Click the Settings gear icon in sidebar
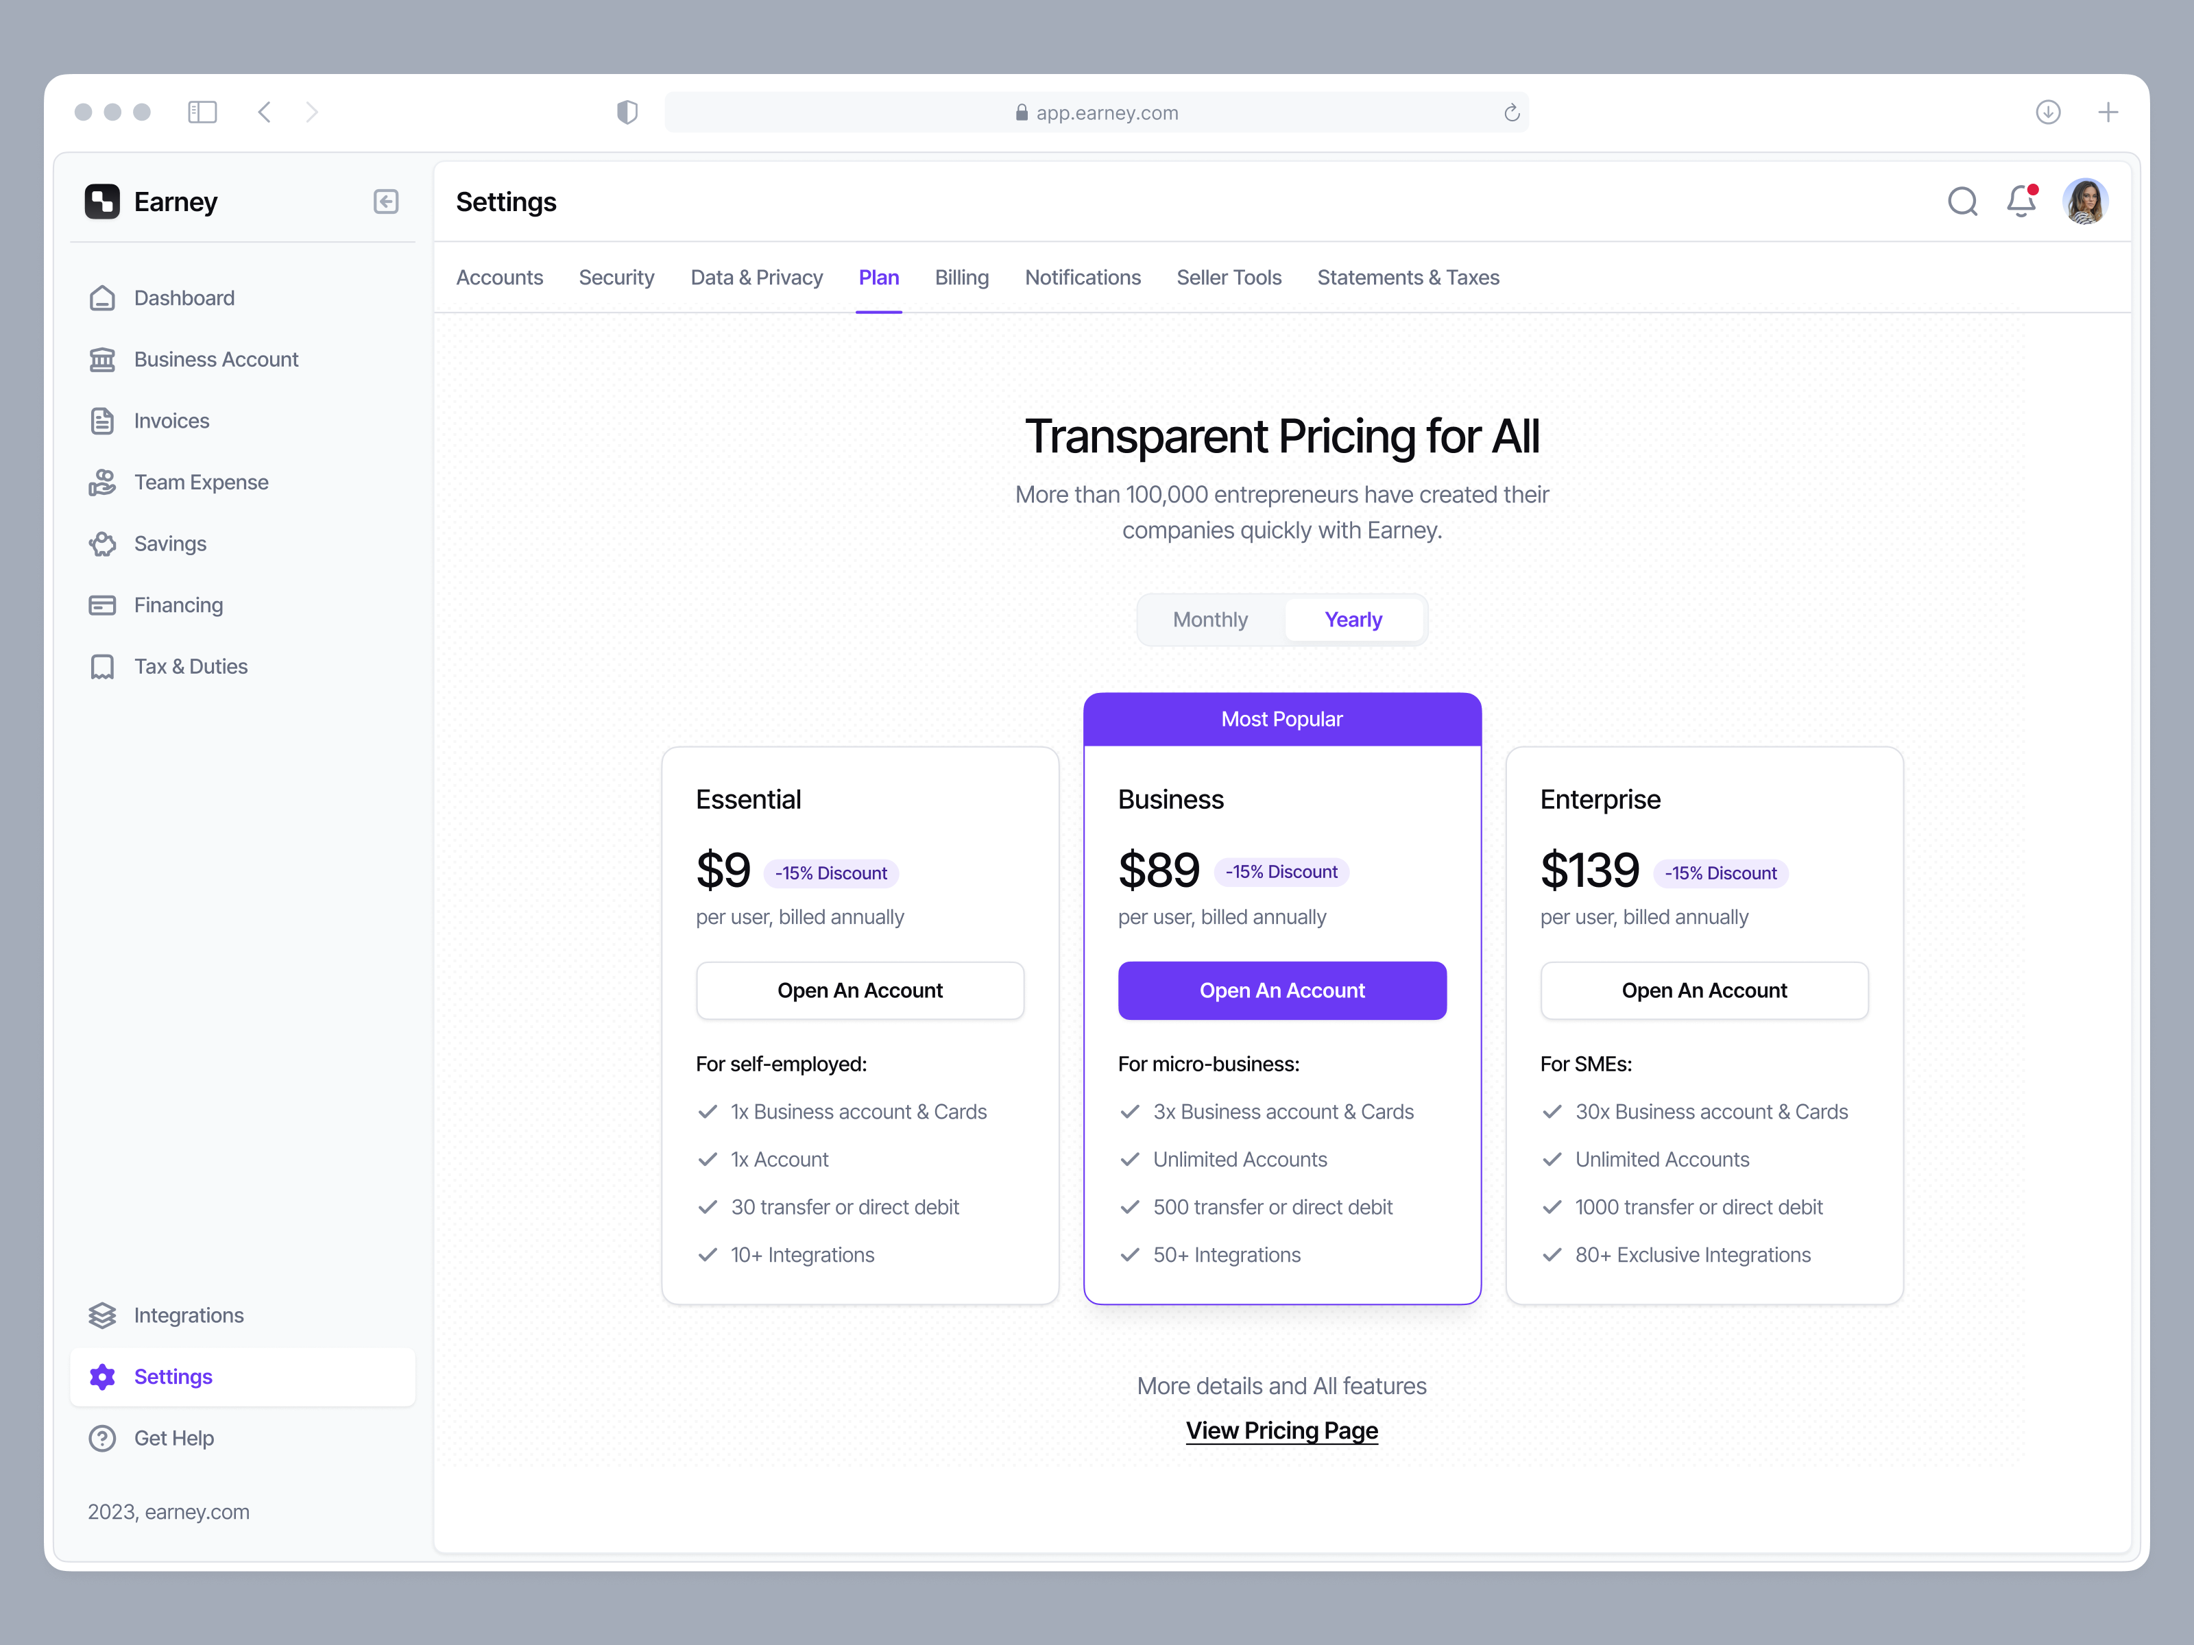The width and height of the screenshot is (2194, 1645). [103, 1376]
